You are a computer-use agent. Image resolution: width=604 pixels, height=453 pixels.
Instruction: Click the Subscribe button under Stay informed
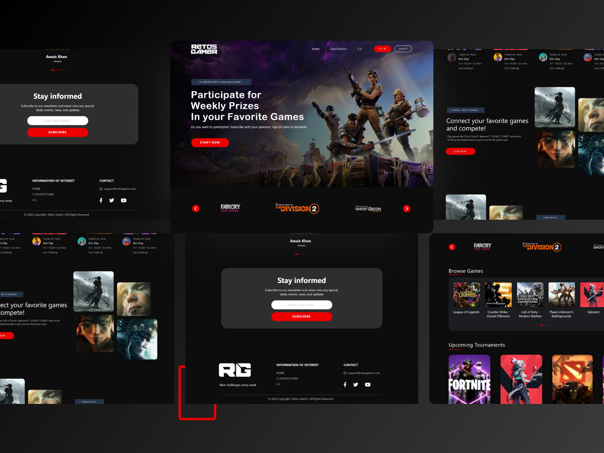[x=302, y=316]
